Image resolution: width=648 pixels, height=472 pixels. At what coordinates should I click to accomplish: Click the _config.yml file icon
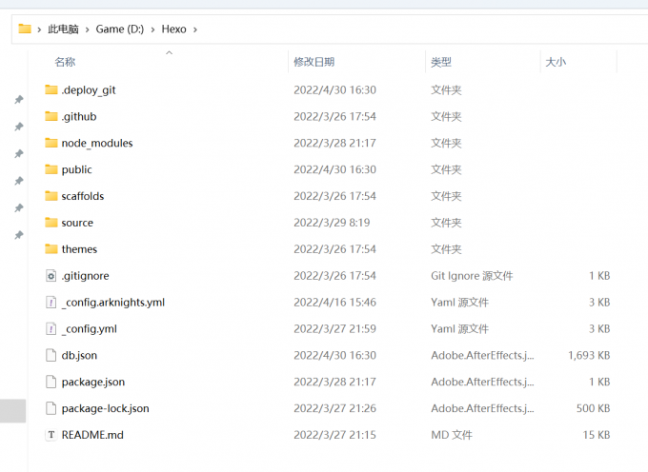coord(51,329)
